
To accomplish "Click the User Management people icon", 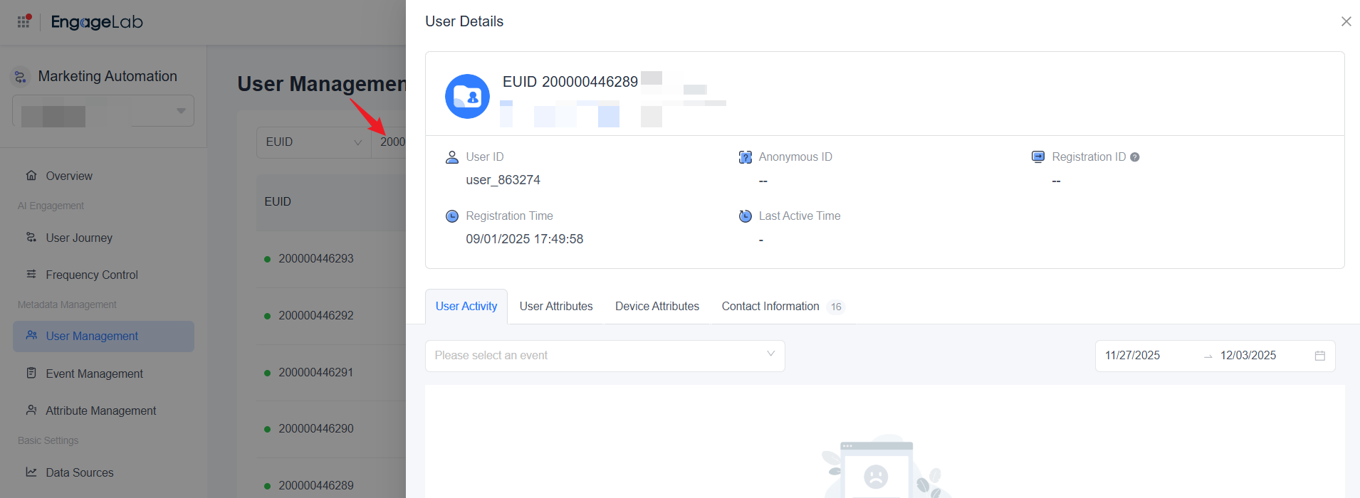I will pyautogui.click(x=31, y=335).
